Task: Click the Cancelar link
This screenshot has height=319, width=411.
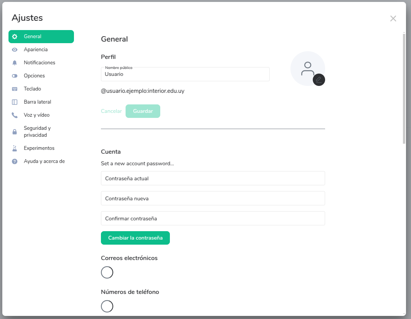Action: 111,111
